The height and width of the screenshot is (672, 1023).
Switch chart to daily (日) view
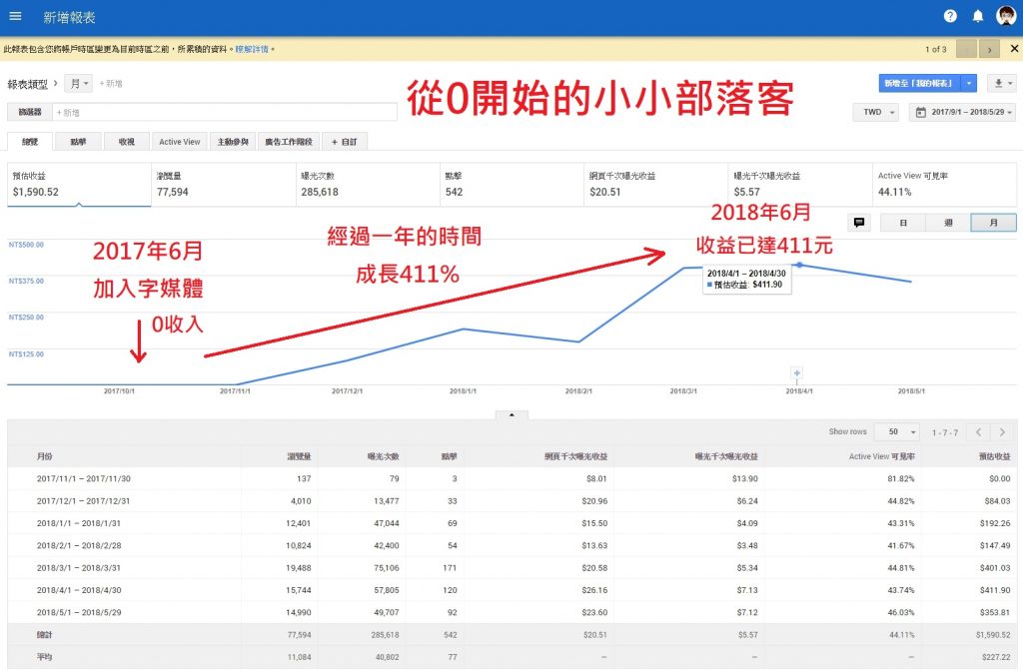[x=903, y=224]
